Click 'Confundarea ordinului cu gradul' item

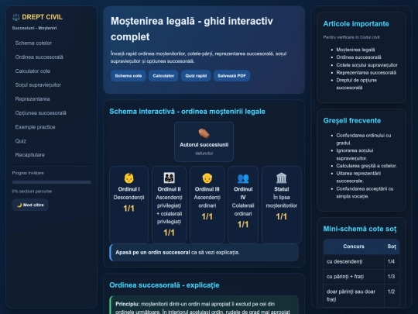(364, 139)
